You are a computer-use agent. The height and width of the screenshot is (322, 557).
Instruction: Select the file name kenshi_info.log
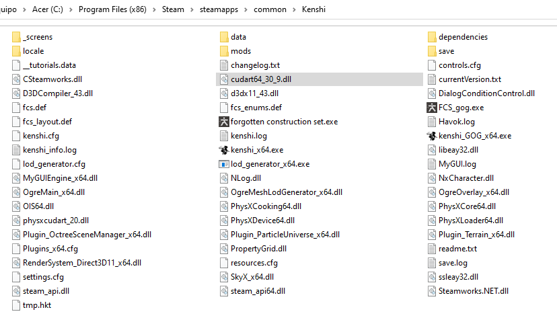[x=50, y=150]
